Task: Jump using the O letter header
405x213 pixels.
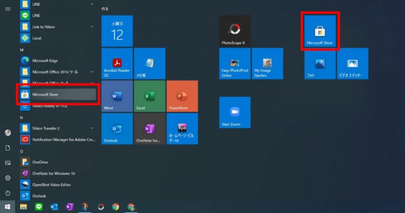Action: [x=21, y=152]
